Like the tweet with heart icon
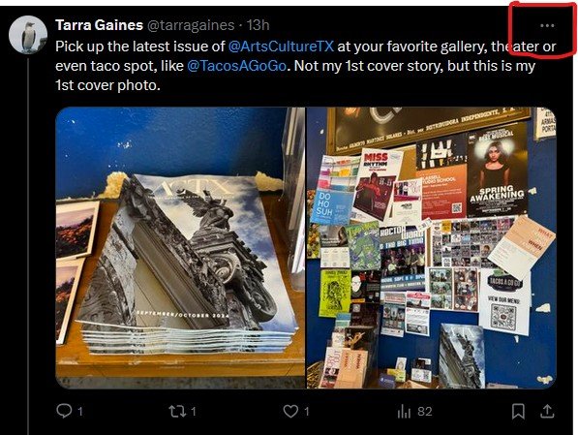This screenshot has height=435, width=578. (x=290, y=411)
